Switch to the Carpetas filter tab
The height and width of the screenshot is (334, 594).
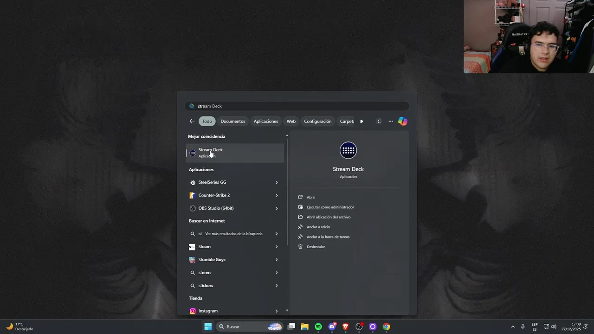pyautogui.click(x=347, y=121)
